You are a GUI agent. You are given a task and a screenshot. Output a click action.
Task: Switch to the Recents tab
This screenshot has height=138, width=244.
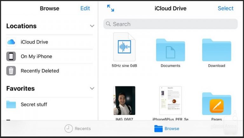78,129
